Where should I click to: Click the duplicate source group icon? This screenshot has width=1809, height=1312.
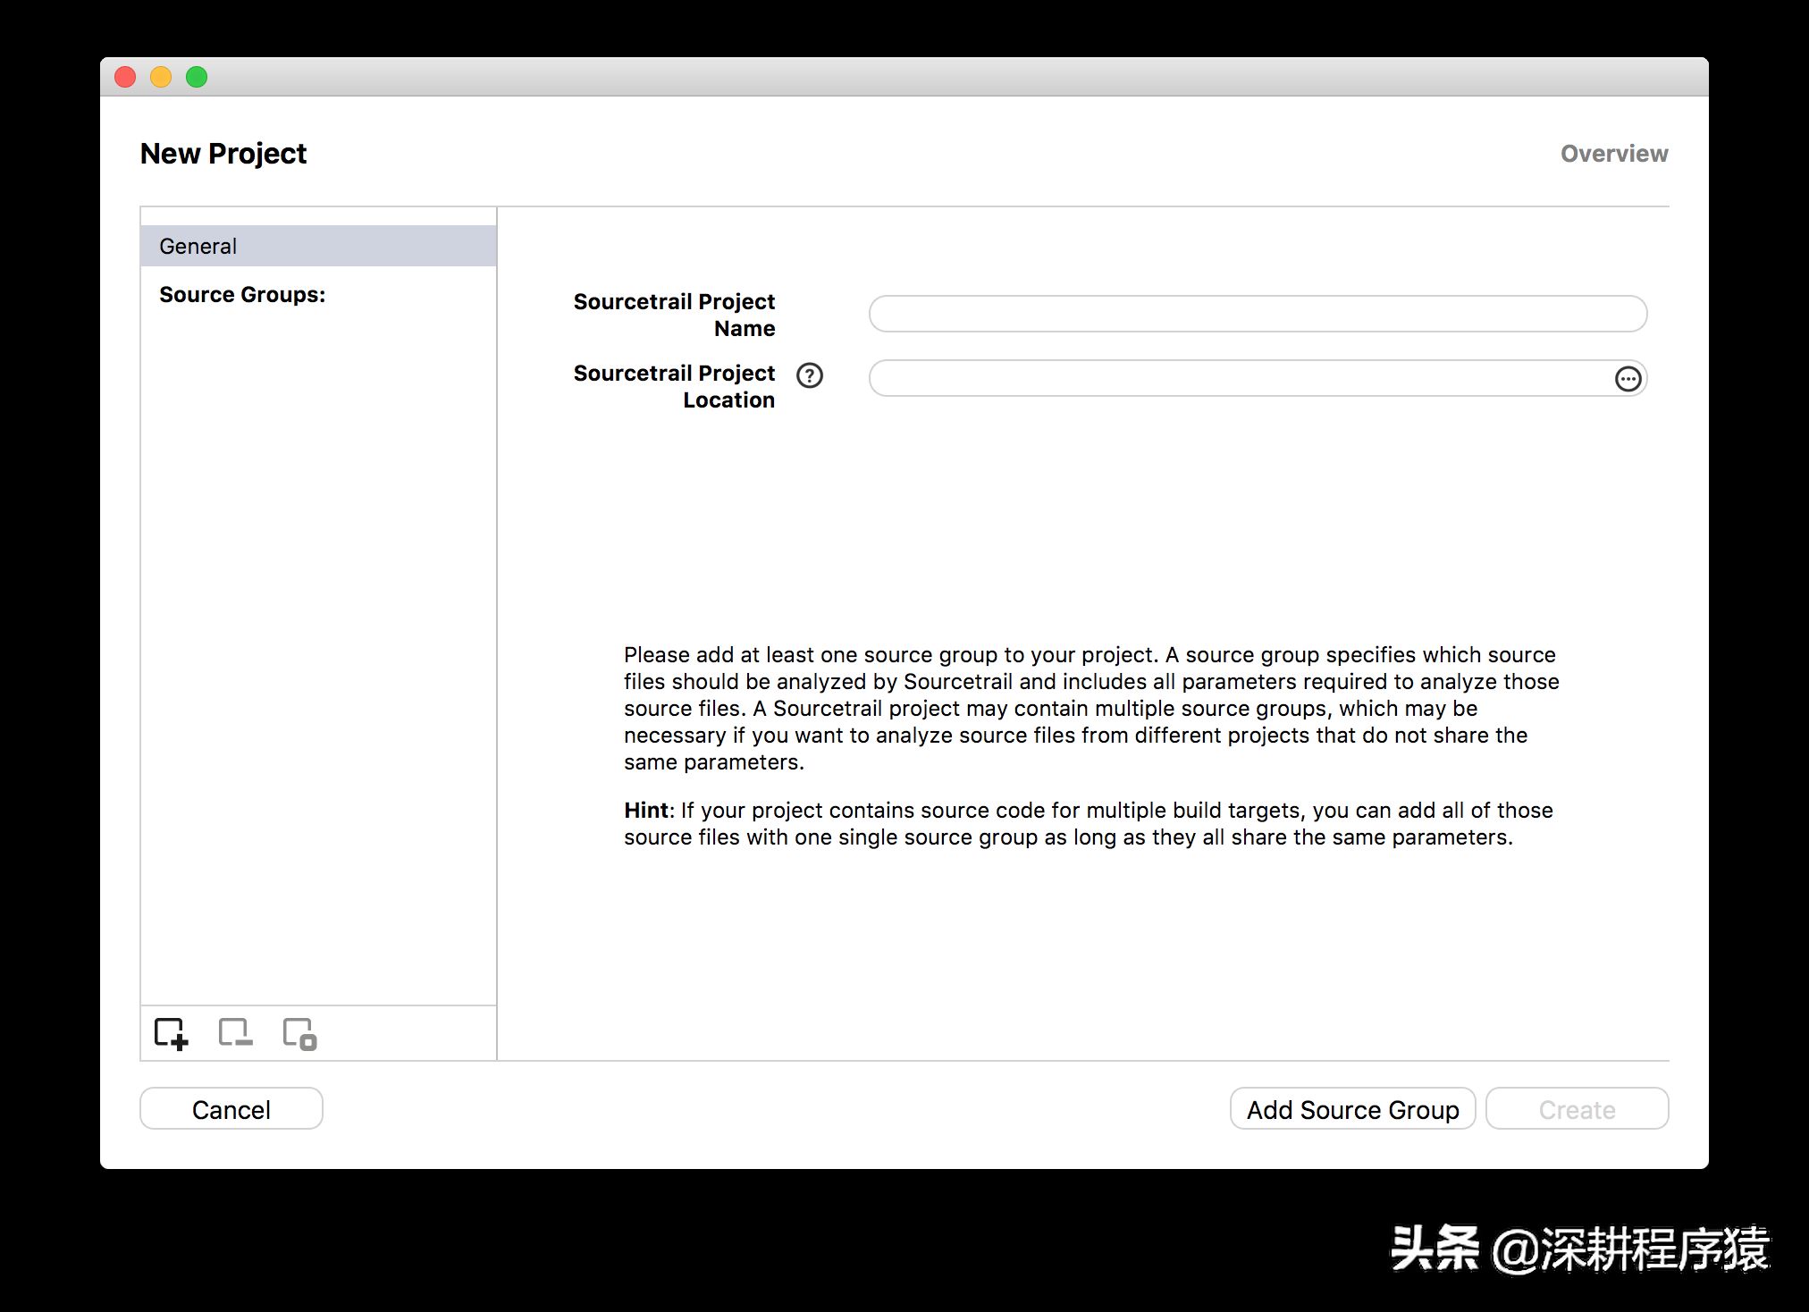(299, 1034)
